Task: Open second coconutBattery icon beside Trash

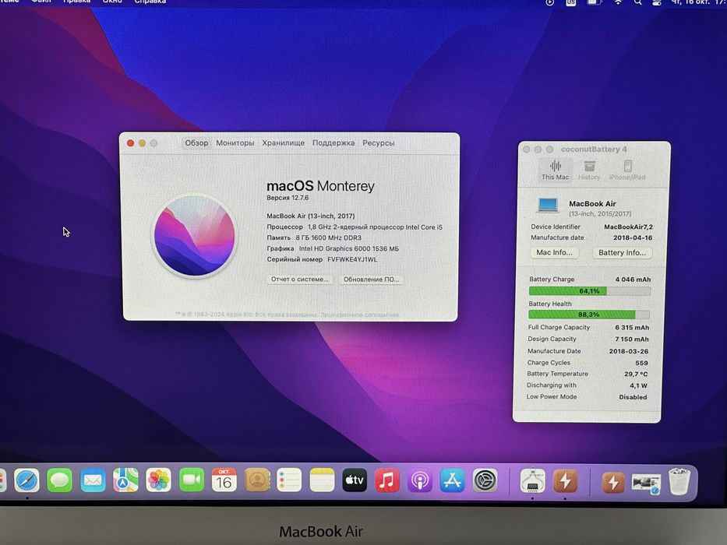Action: tap(613, 482)
